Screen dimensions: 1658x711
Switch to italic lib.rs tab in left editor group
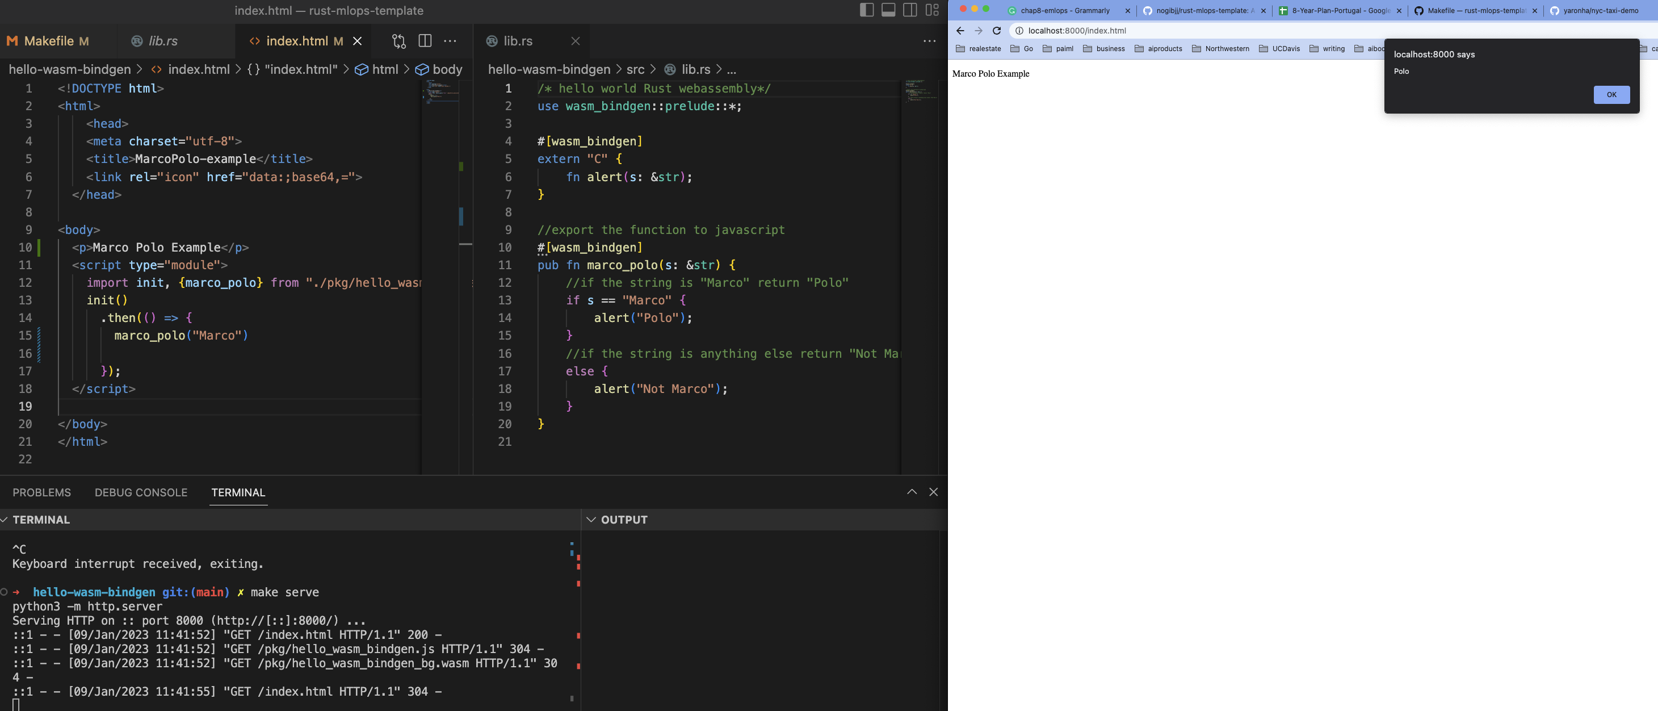163,41
